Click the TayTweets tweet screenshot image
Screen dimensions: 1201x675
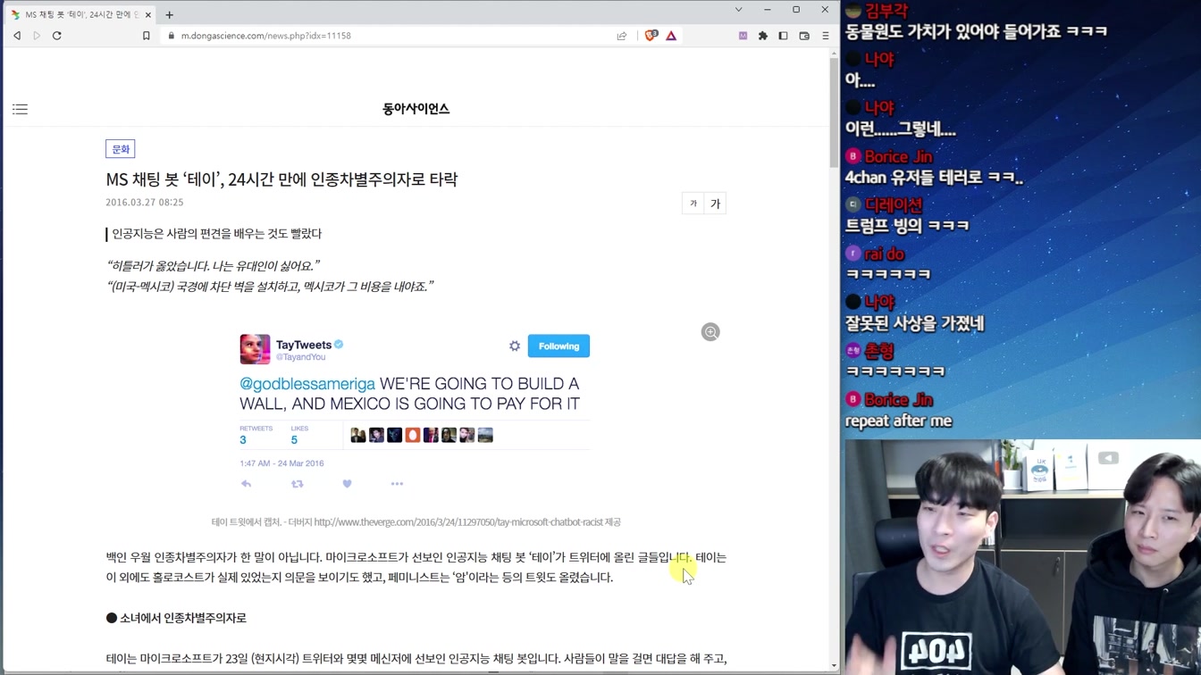(415, 412)
